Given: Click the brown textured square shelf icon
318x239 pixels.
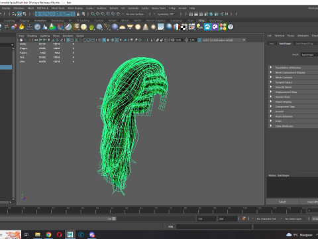Looking at the screenshot, I should (x=76, y=27).
